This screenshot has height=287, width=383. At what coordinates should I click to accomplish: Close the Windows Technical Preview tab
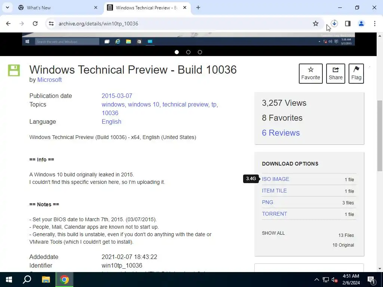185,7
